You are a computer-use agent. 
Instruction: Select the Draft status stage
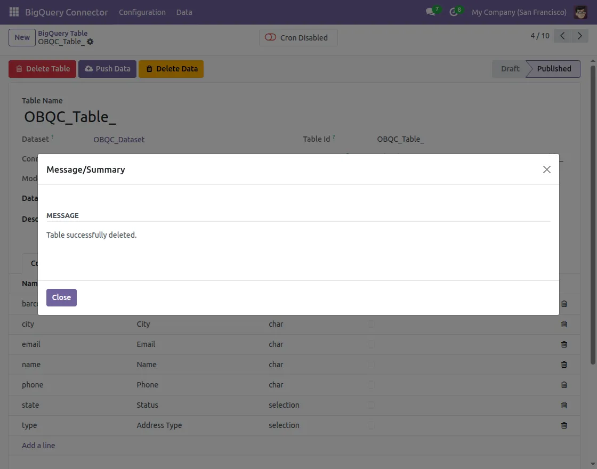[x=510, y=69]
